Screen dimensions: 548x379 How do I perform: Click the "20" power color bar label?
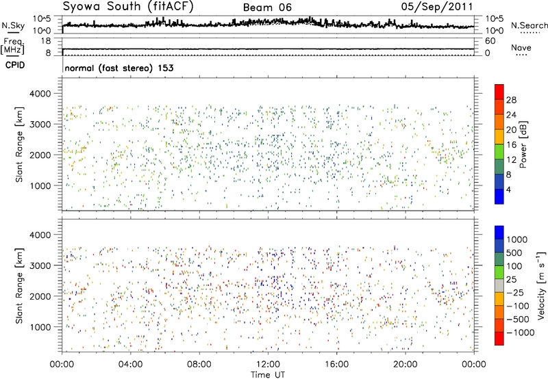(x=511, y=130)
